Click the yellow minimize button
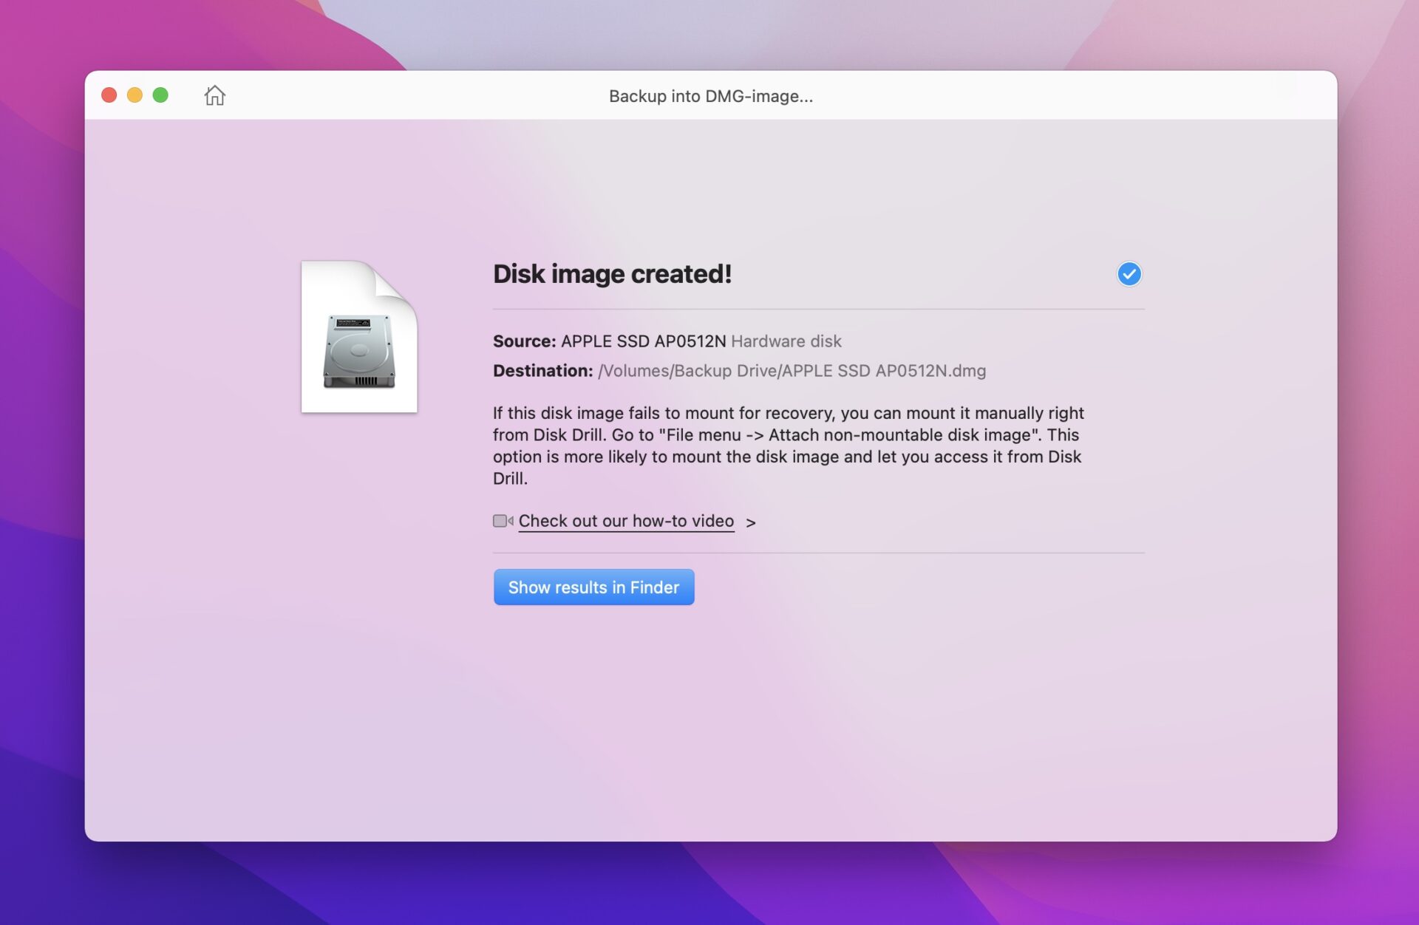Viewport: 1419px width, 925px height. [x=134, y=95]
